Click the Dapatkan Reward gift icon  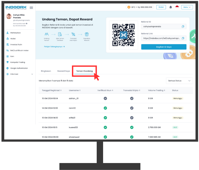[87, 34]
